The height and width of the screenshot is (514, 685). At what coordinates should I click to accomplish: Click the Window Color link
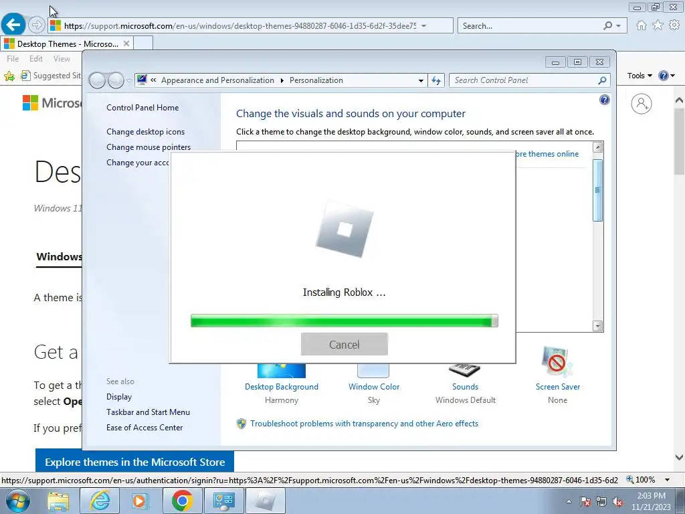point(374,387)
